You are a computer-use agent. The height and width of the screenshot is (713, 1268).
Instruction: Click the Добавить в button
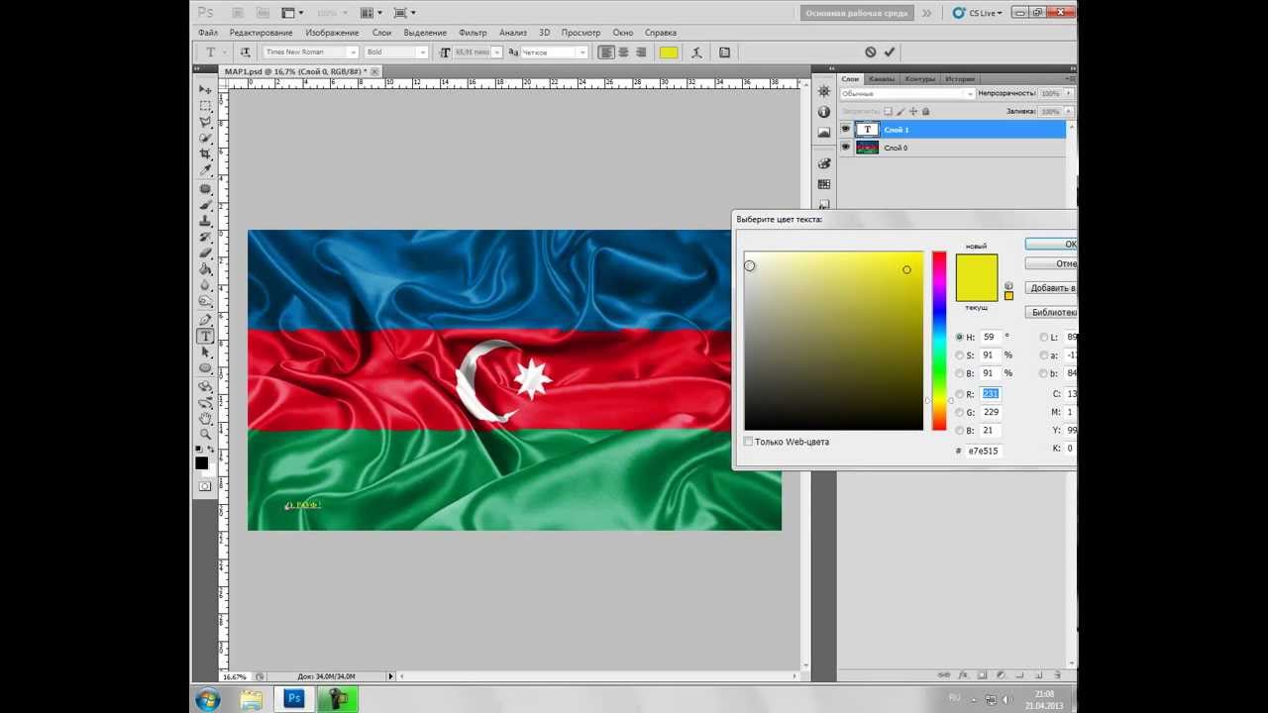(1051, 288)
